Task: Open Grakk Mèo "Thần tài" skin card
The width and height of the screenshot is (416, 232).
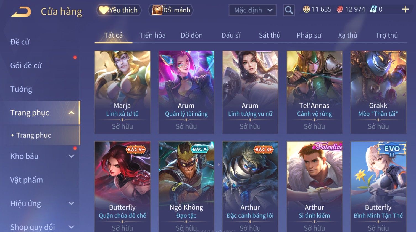Action: (x=378, y=92)
